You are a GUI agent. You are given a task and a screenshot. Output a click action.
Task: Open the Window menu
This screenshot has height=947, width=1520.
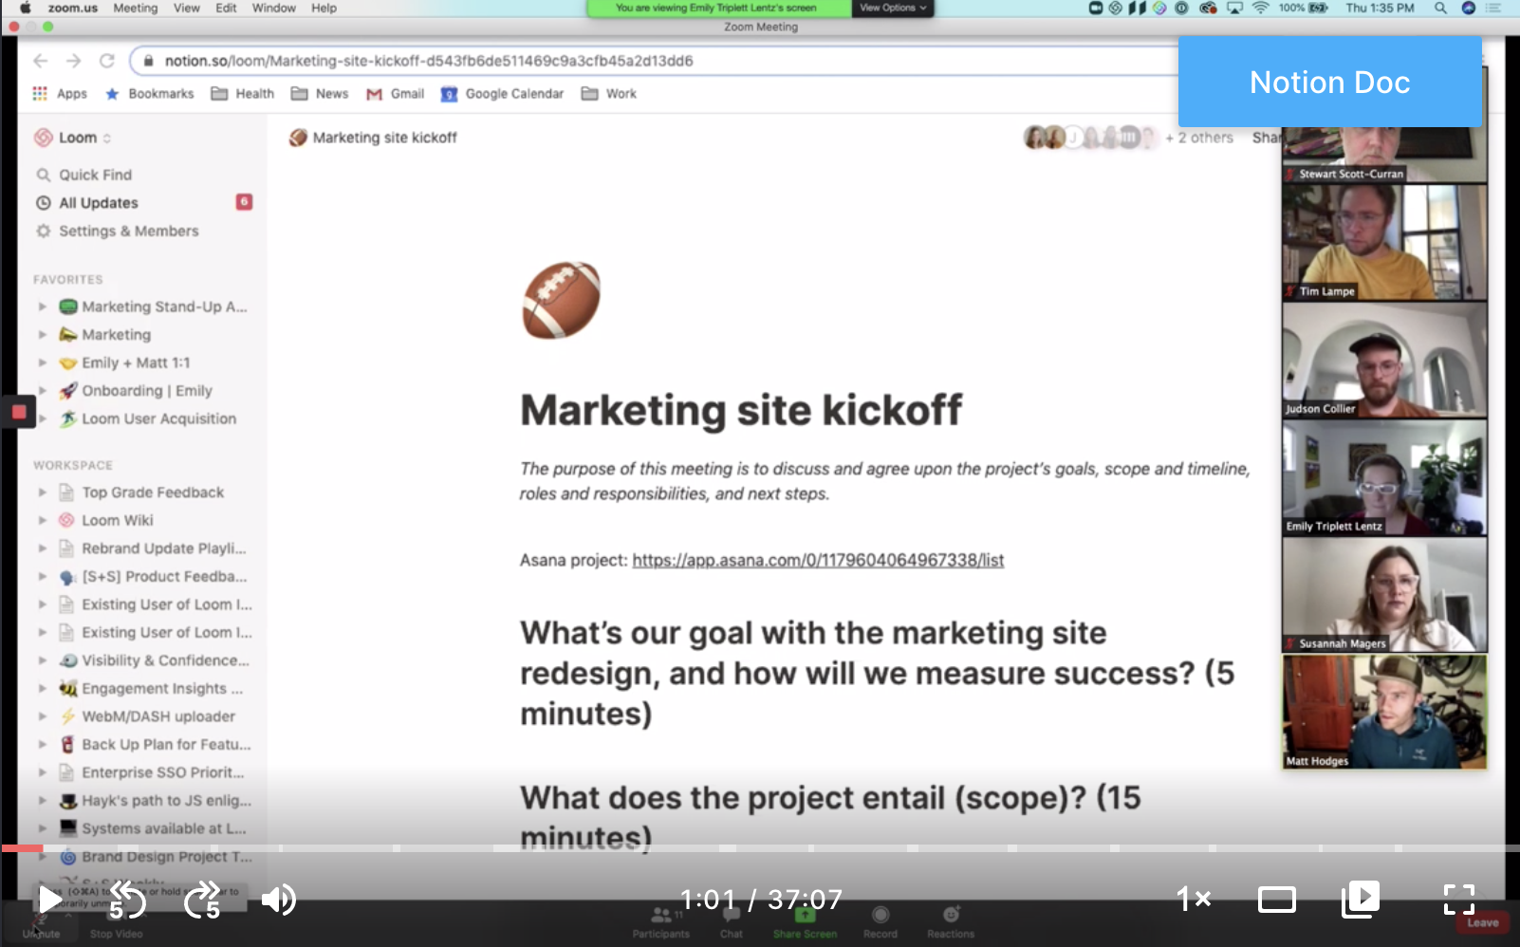274,8
